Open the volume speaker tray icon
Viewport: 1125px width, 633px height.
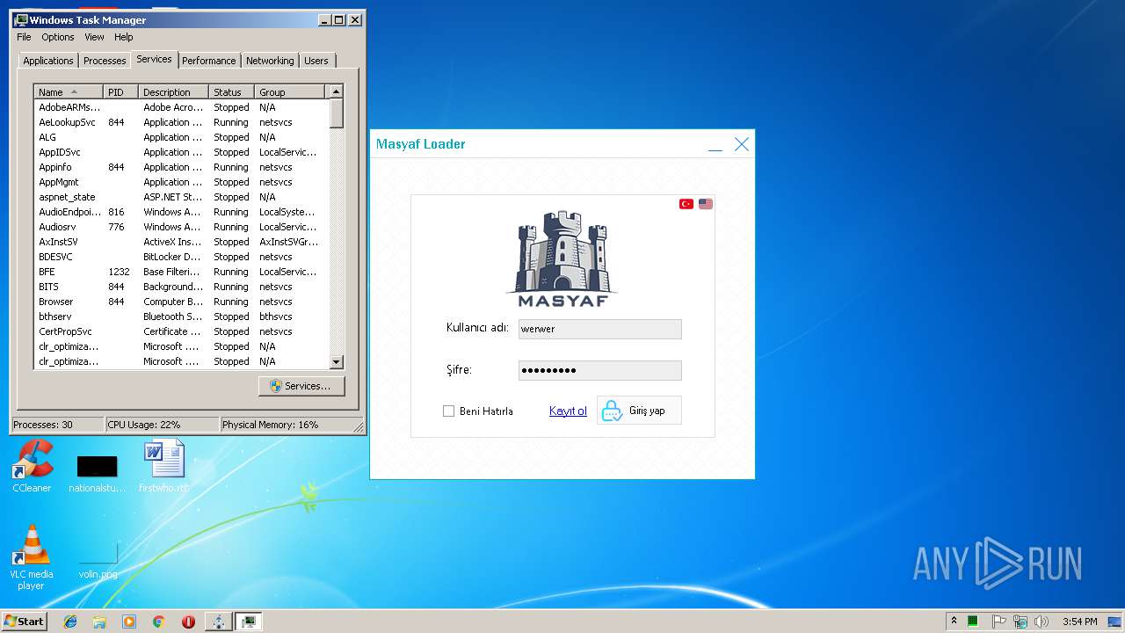tap(1042, 622)
